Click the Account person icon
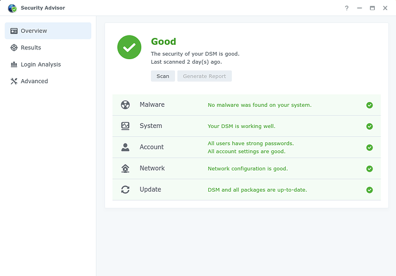The width and height of the screenshot is (396, 276). (125, 147)
